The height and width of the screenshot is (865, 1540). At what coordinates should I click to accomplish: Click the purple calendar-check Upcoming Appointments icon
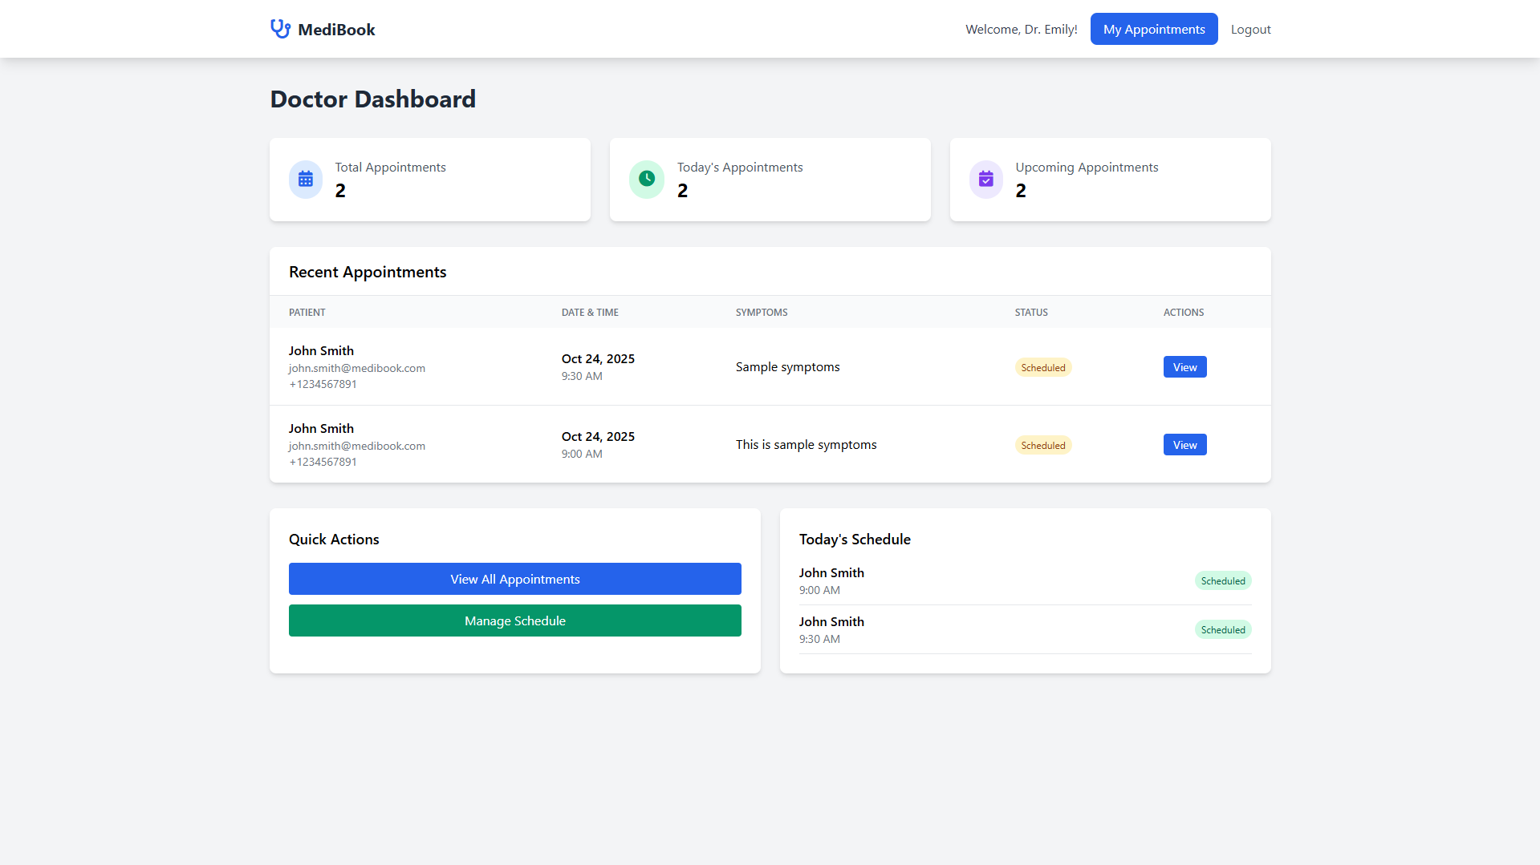[x=986, y=180]
